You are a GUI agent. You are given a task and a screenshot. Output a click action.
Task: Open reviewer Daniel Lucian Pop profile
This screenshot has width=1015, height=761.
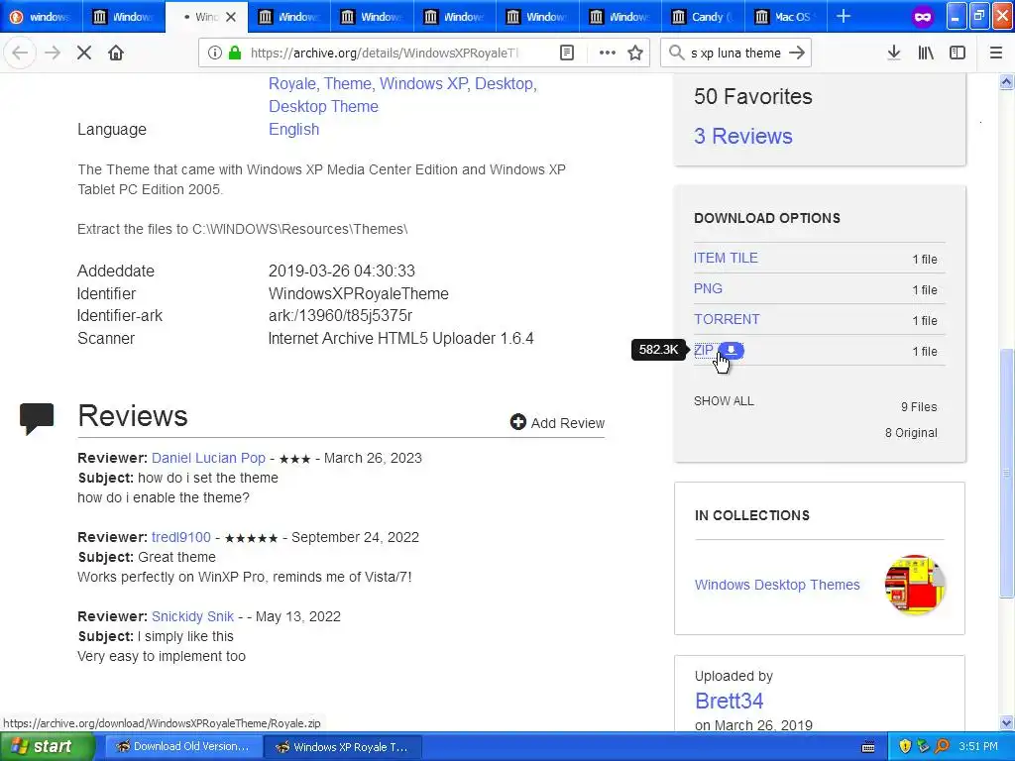208,458
